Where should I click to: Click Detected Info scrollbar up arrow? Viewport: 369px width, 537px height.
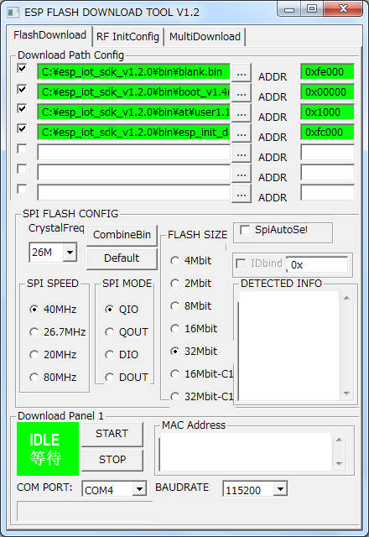[346, 298]
